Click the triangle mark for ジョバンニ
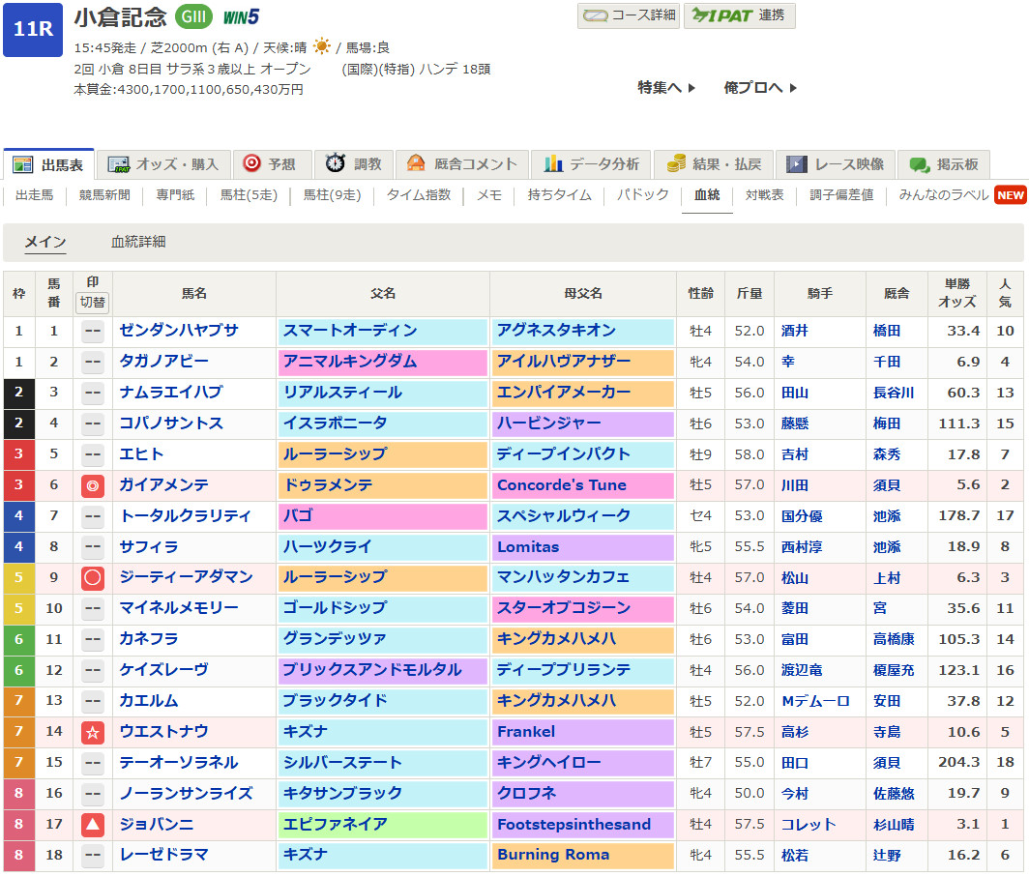This screenshot has width=1029, height=876. (93, 825)
